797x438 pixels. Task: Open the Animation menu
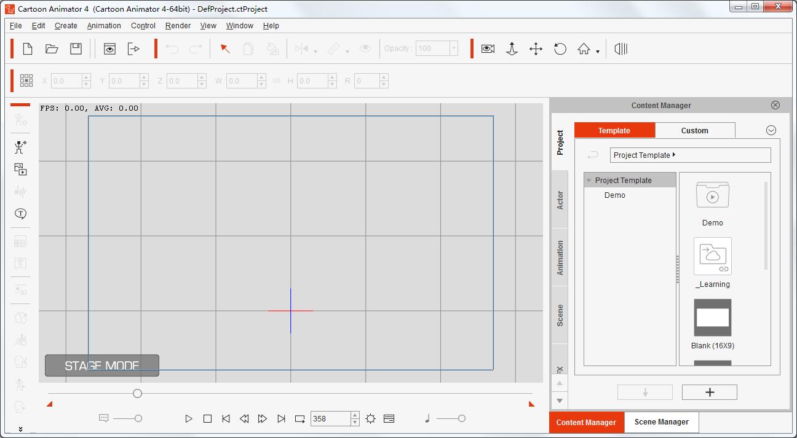point(104,26)
